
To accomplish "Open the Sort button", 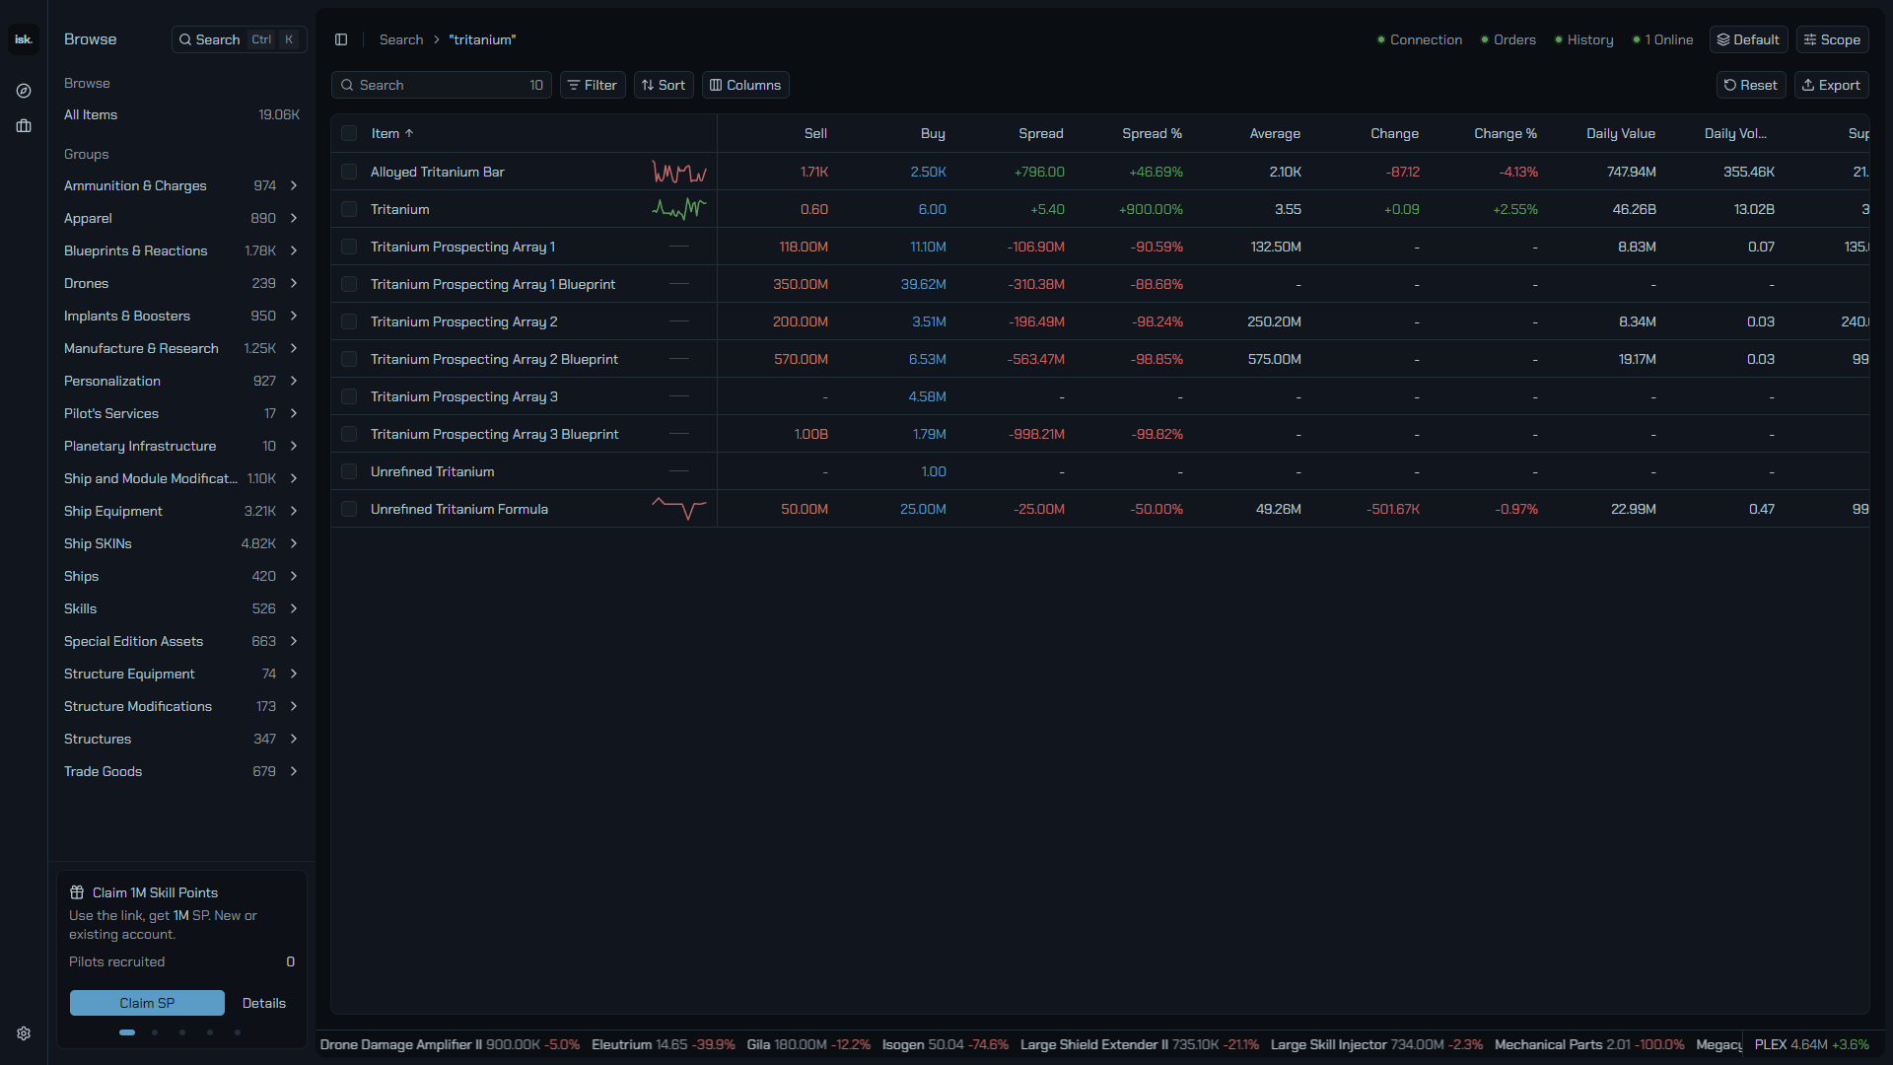I will click(x=664, y=85).
